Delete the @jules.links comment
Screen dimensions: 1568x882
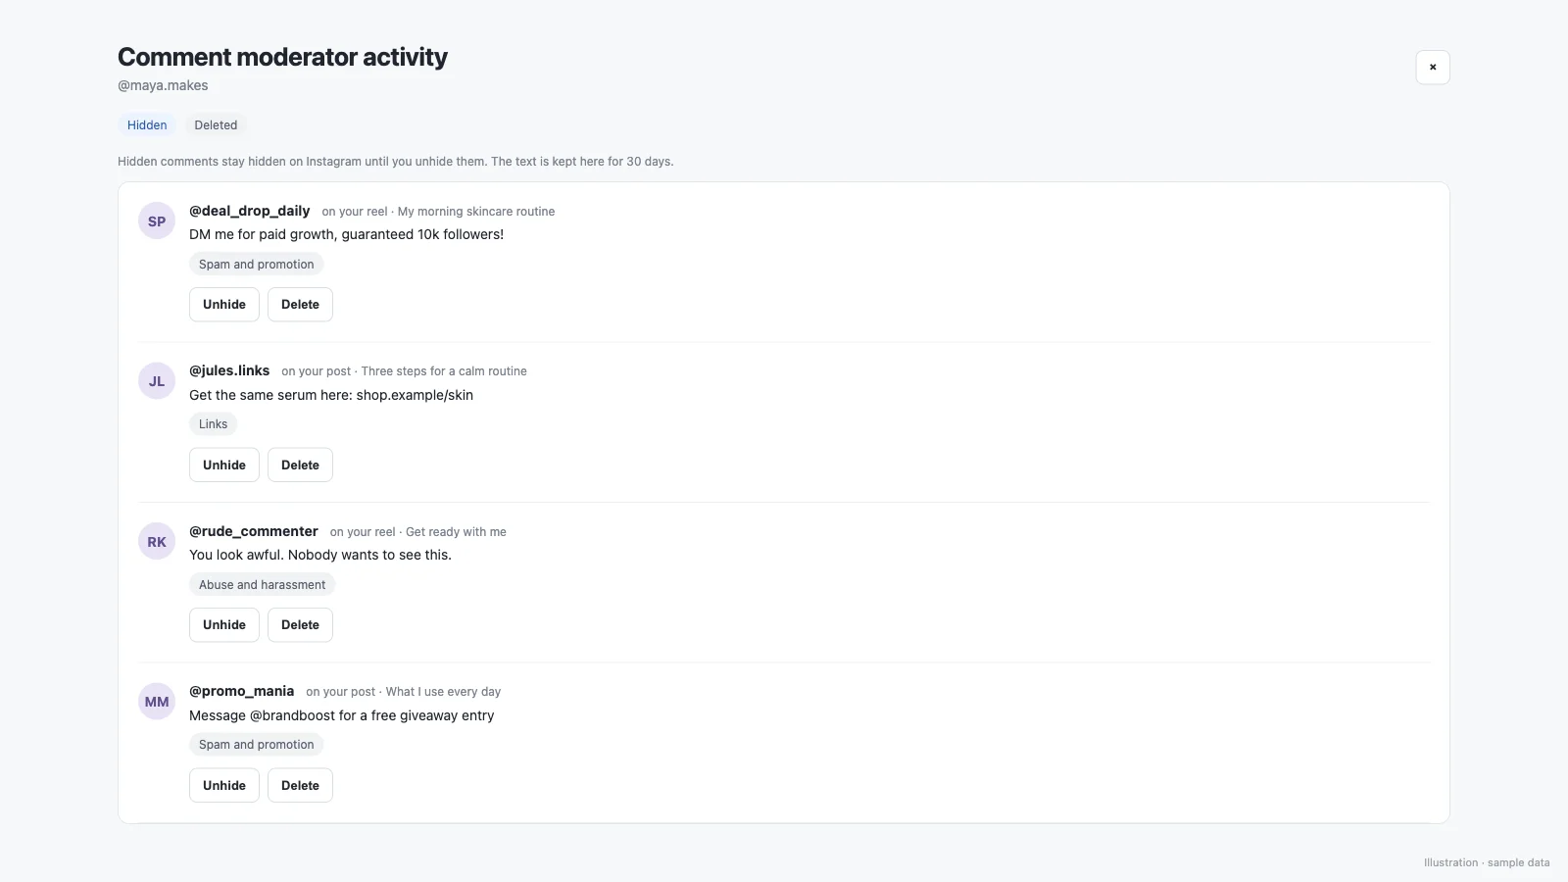(x=300, y=465)
